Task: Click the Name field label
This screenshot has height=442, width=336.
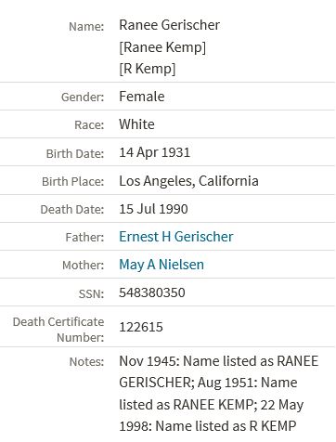Action: click(86, 27)
